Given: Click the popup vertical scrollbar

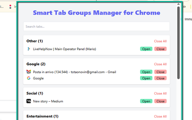Looking at the screenshot, I should pyautogui.click(x=178, y=42).
